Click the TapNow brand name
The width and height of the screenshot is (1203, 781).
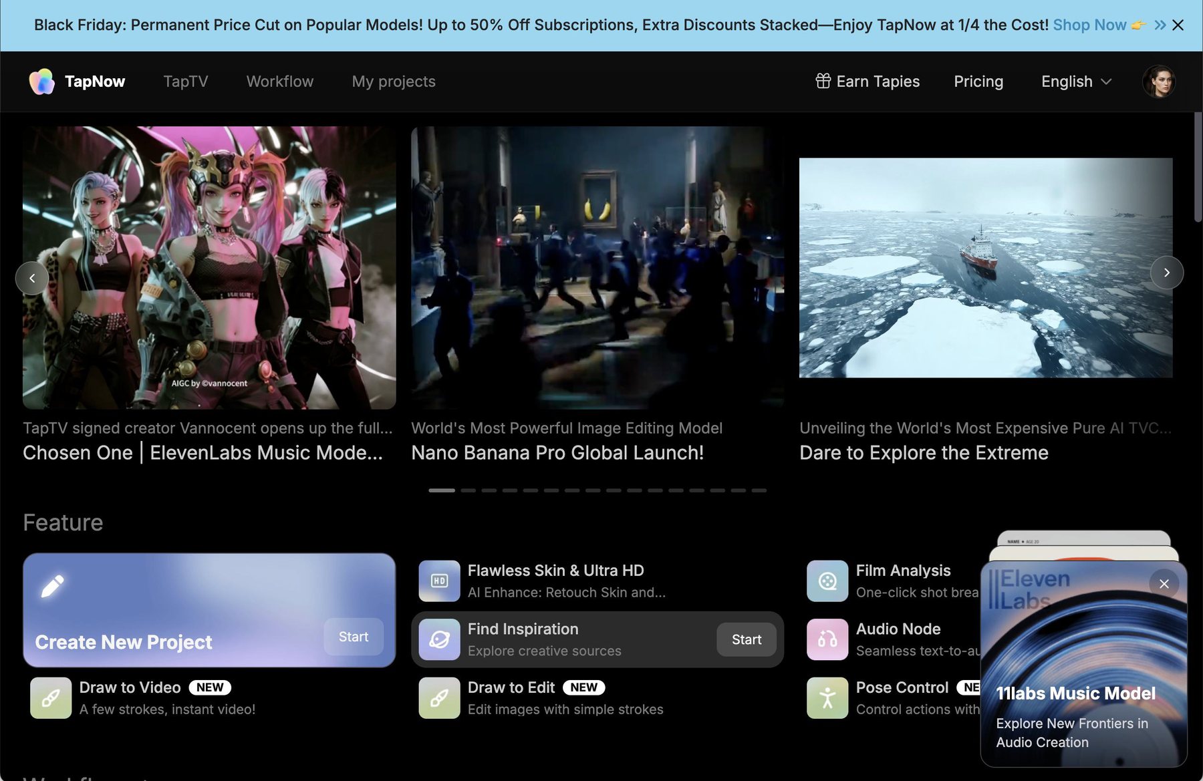[95, 82]
